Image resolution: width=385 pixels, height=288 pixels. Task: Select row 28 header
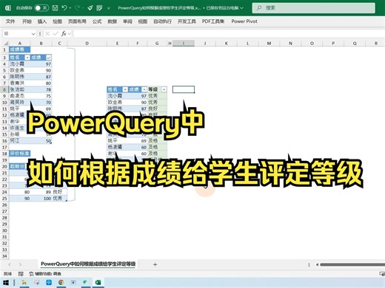[4, 218]
